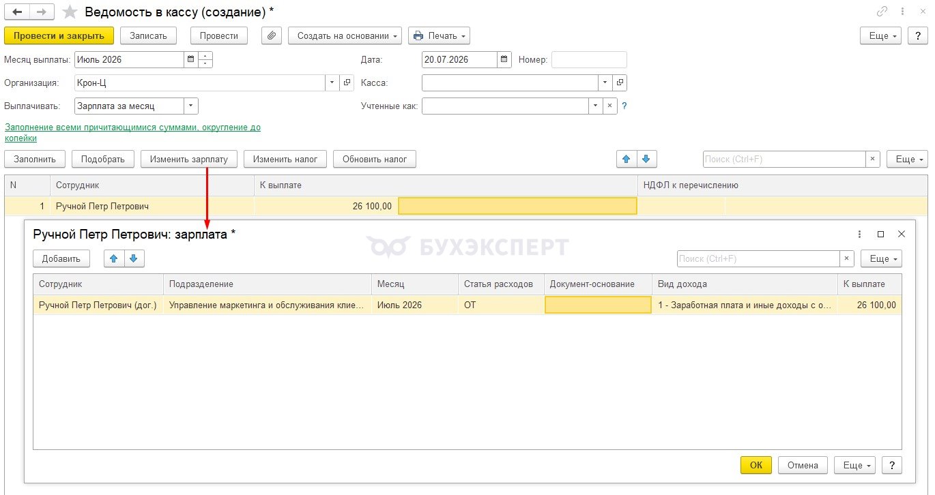Move main table row up arrow

(x=625, y=159)
